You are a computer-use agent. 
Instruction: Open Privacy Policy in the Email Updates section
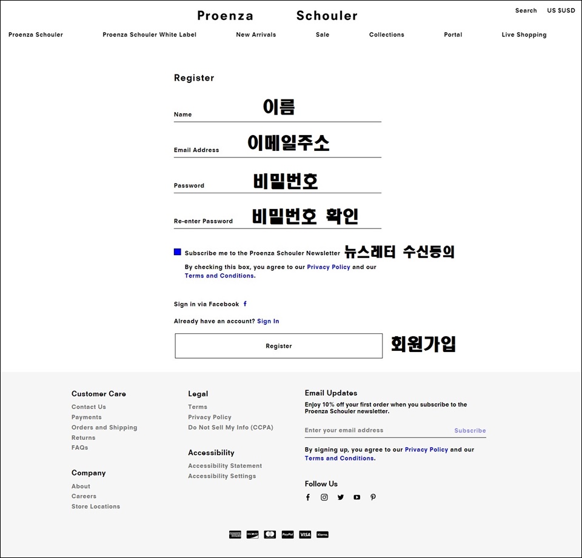[x=426, y=450]
